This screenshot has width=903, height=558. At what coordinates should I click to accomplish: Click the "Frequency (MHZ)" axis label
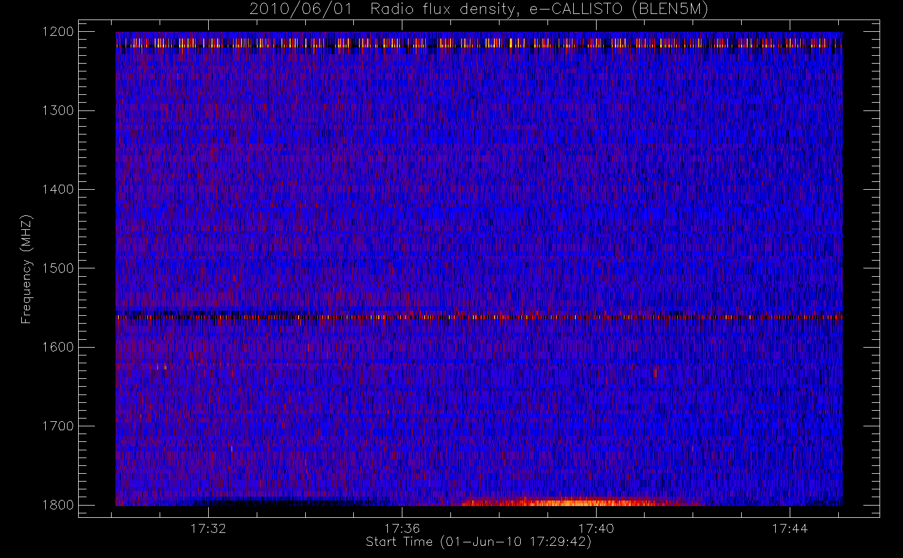tap(26, 269)
